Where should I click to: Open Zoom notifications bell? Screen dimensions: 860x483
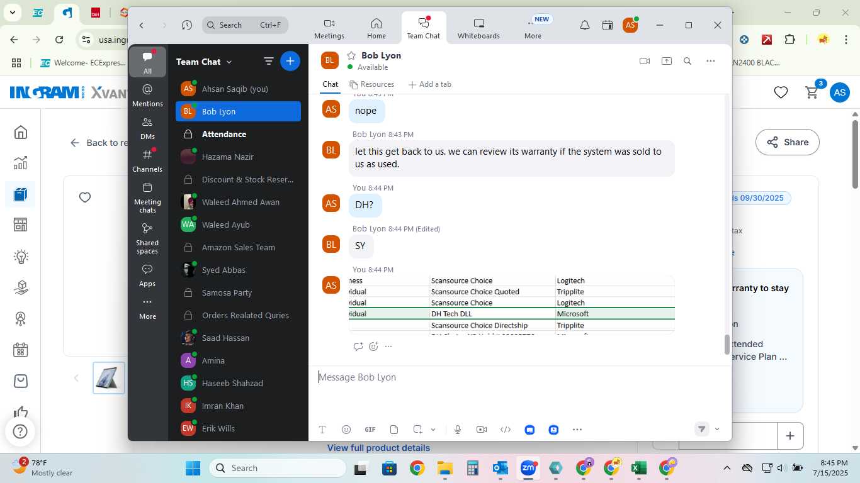click(585, 25)
